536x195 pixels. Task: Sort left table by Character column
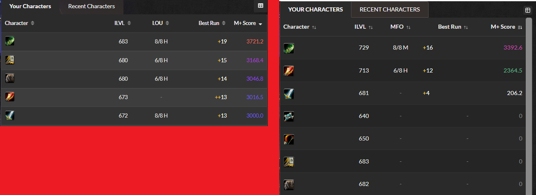coord(20,23)
